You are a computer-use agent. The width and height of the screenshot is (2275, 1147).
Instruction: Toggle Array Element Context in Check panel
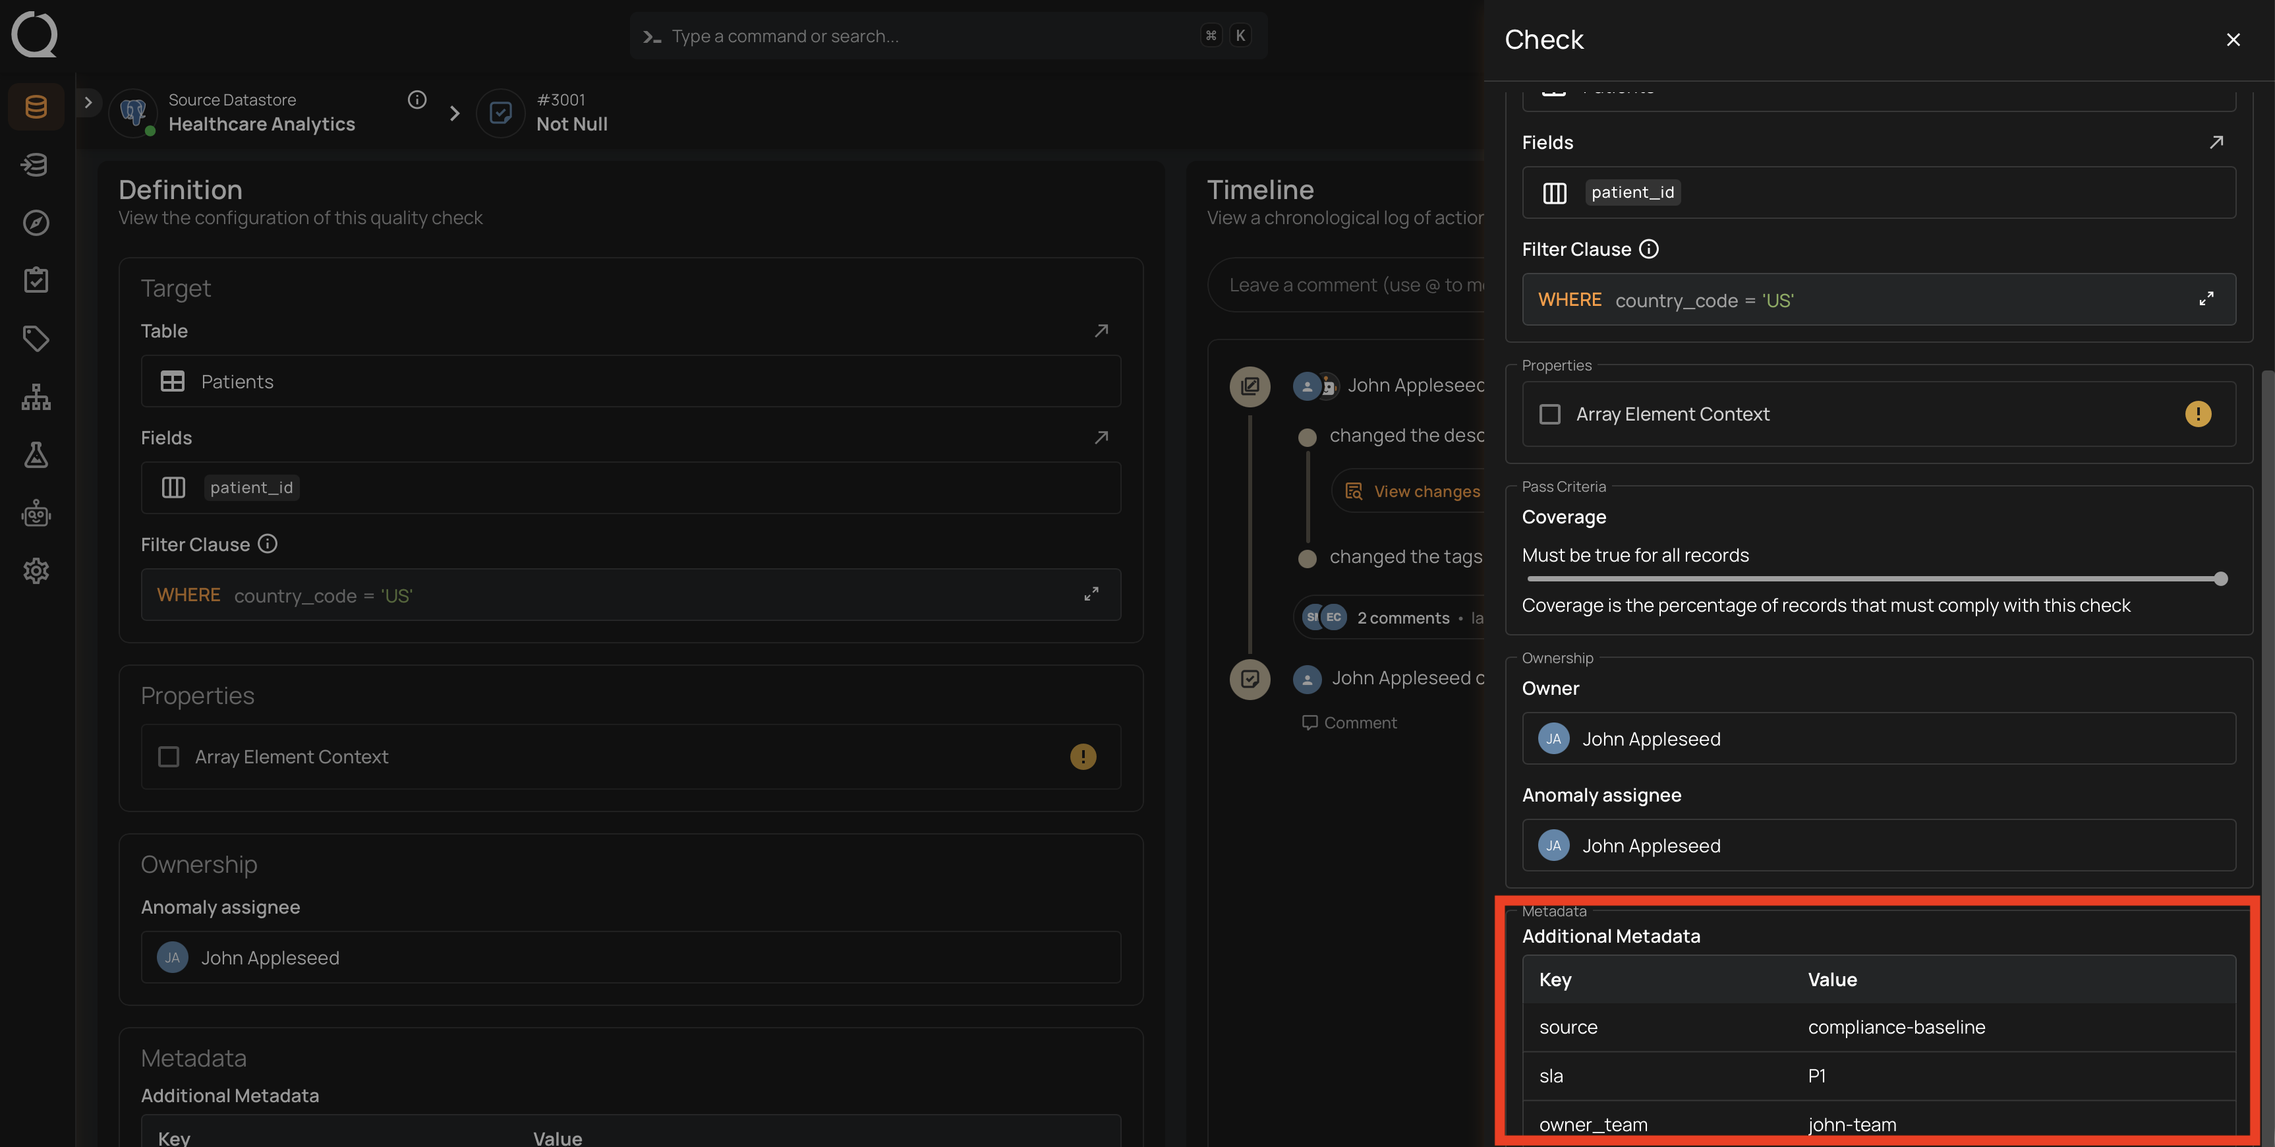[1550, 415]
